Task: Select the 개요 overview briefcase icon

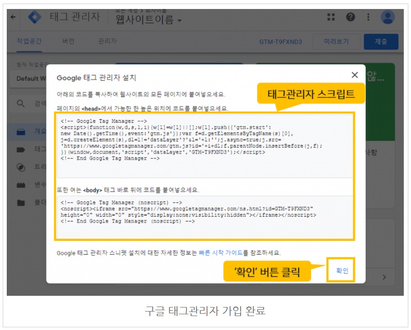Action: point(21,132)
